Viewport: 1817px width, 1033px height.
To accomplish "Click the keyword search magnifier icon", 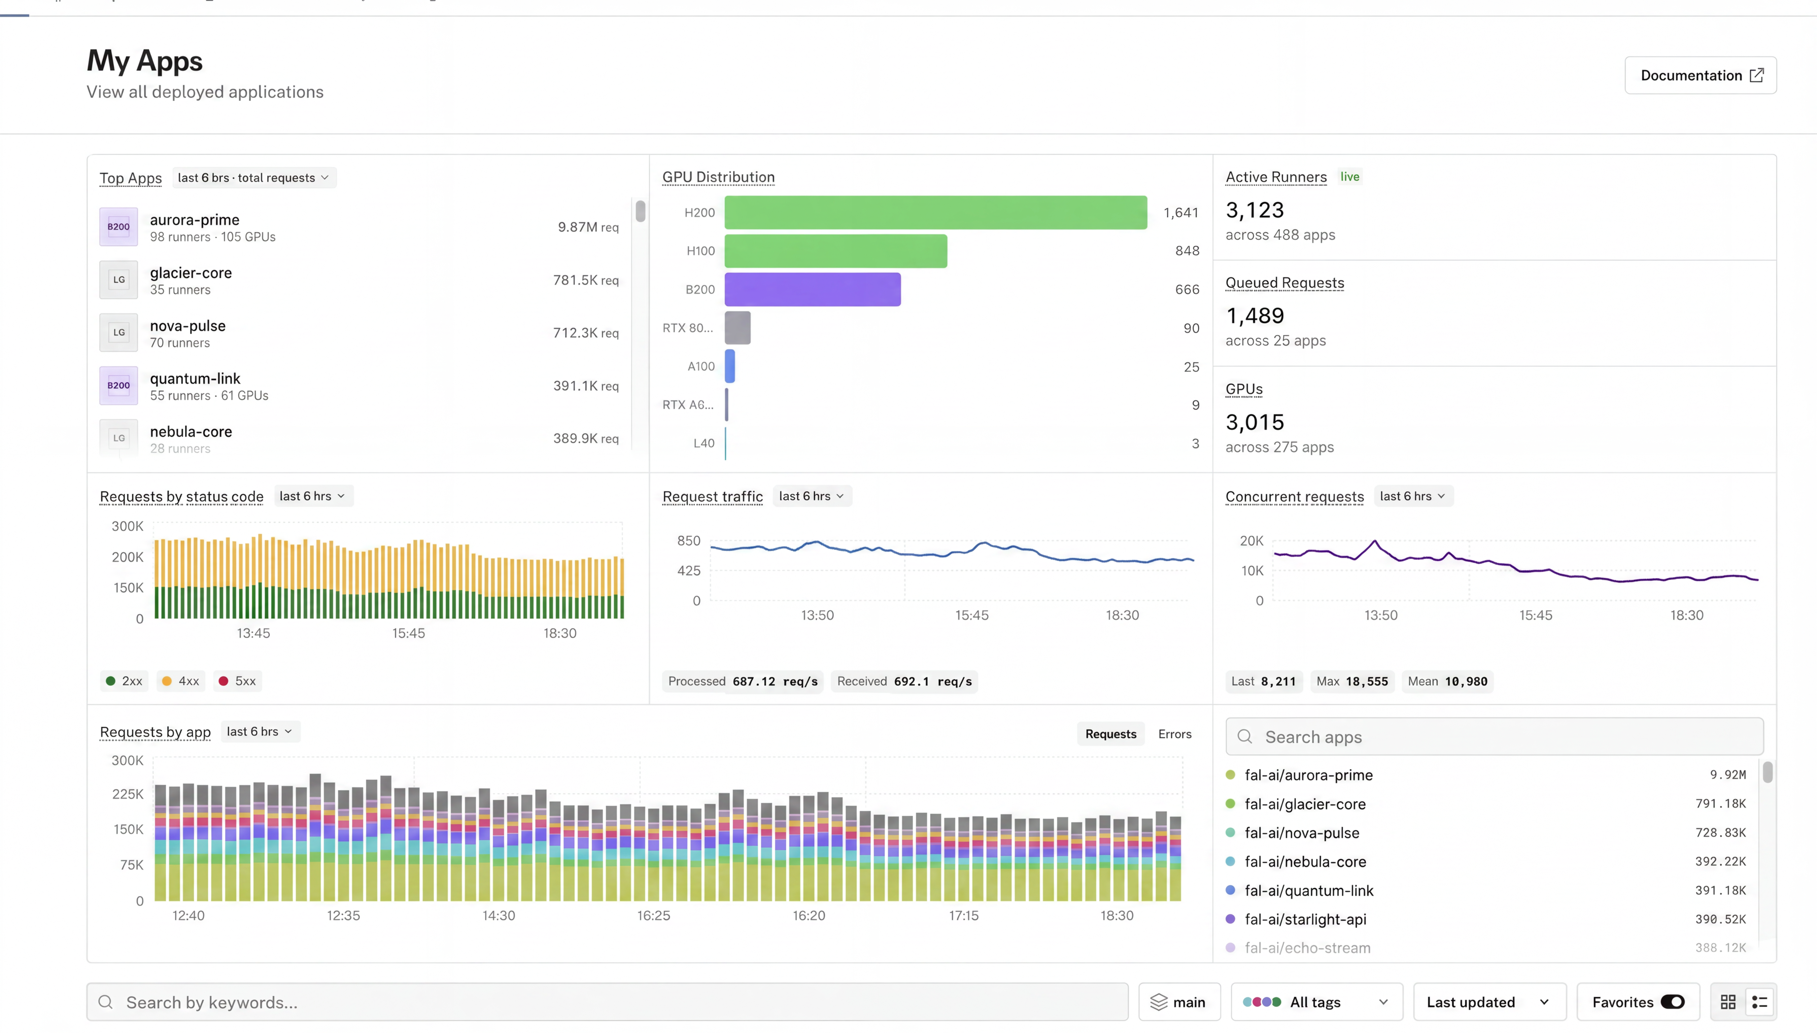I will point(106,1002).
